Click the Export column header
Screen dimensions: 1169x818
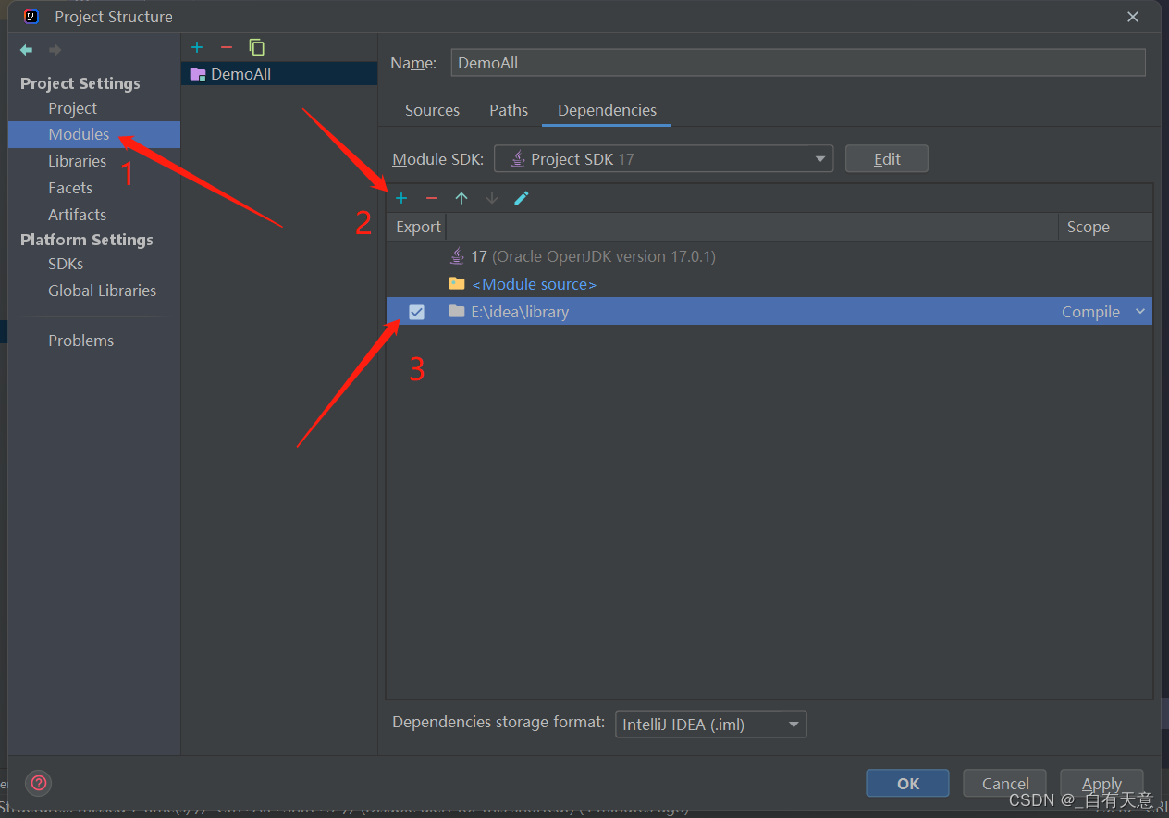point(418,227)
